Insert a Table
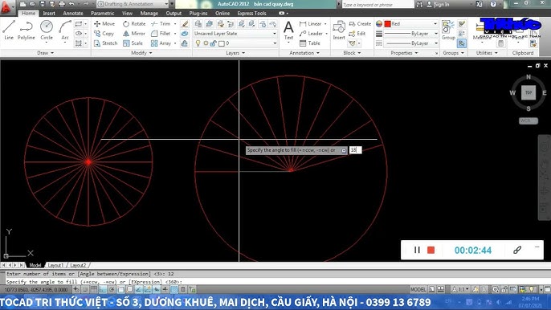Image resolution: width=551 pixels, height=310 pixels. (310, 43)
